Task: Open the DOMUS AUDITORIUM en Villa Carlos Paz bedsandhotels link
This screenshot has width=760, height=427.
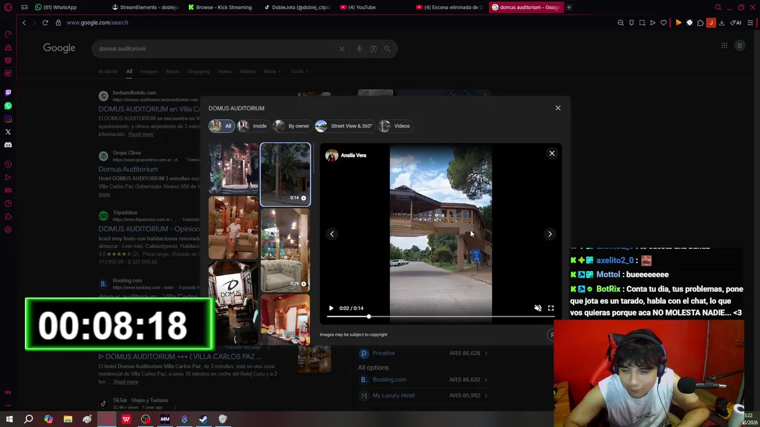Action: coord(149,109)
